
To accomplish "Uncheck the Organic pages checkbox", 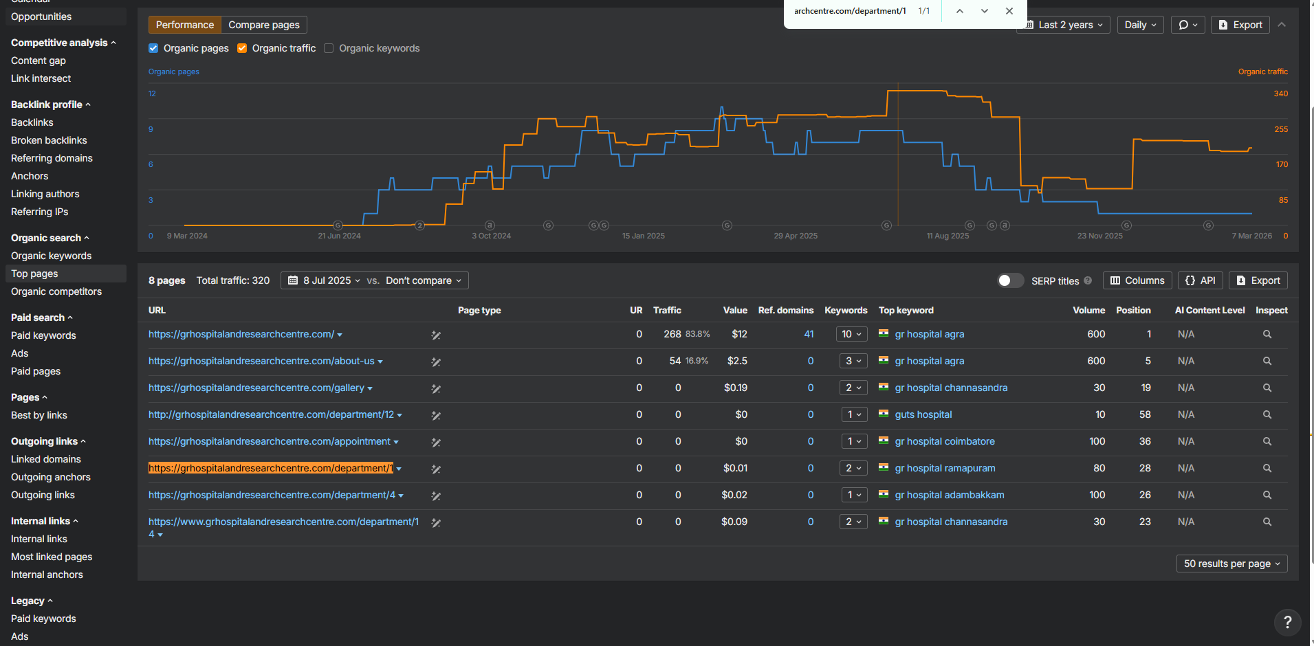I will [153, 48].
